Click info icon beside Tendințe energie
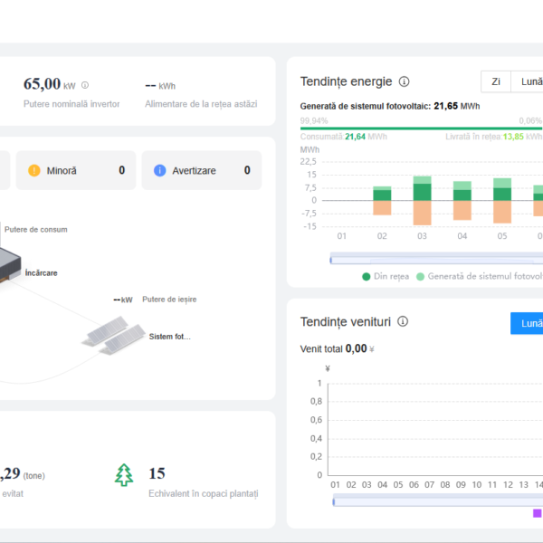The image size is (543, 543). 405,81
